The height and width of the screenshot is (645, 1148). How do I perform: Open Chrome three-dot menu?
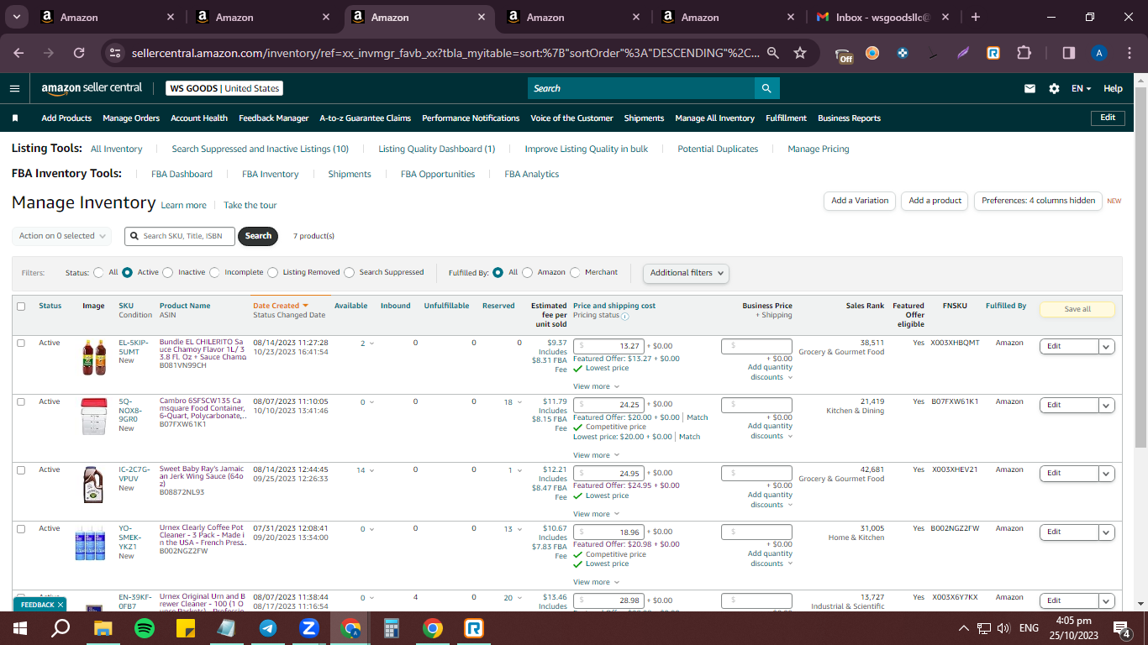(x=1128, y=52)
